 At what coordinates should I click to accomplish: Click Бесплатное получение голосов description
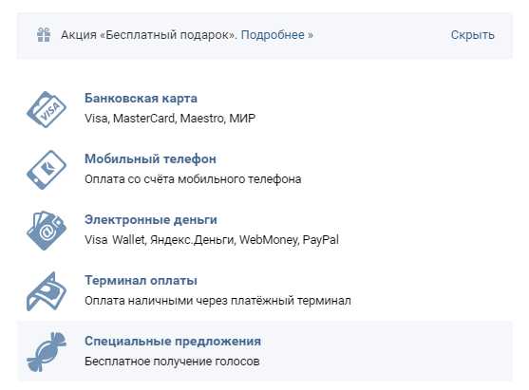[172, 362]
